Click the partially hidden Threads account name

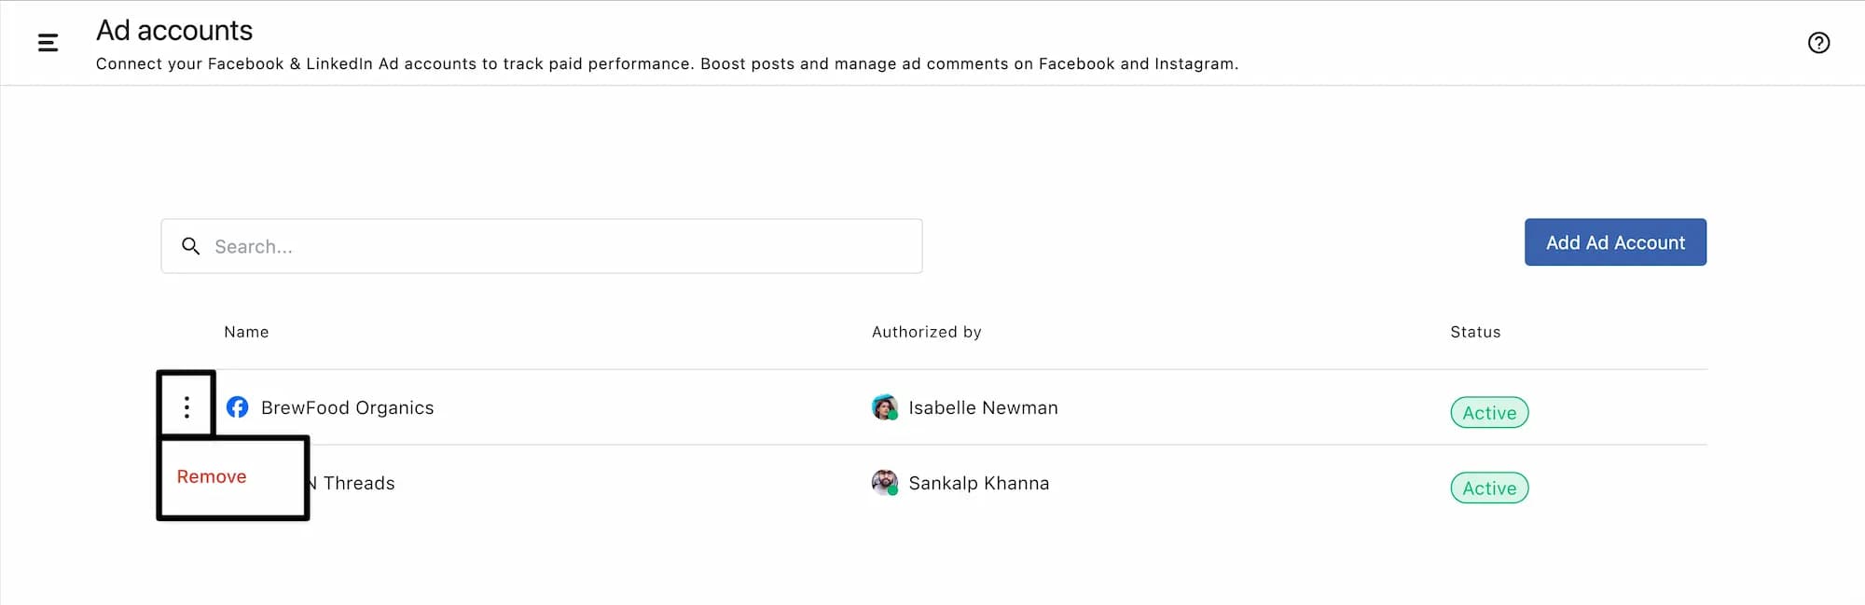358,483
